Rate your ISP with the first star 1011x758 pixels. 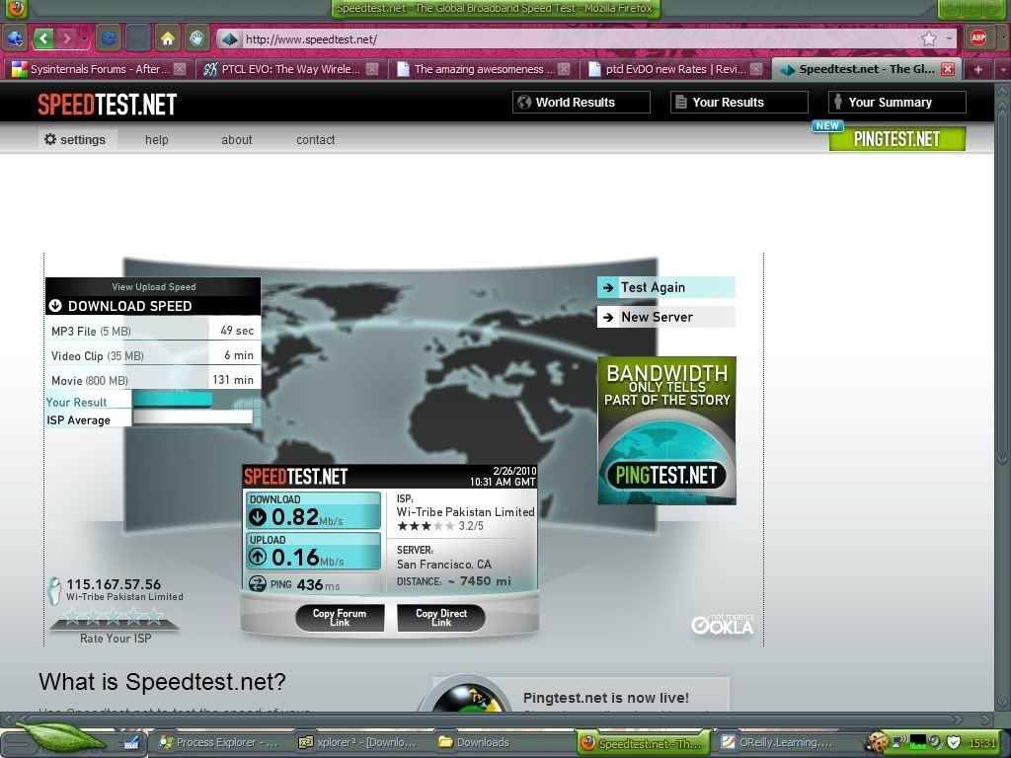click(x=71, y=618)
